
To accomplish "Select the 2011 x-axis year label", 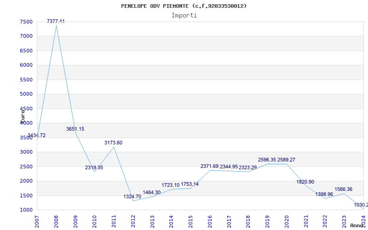I will click(x=114, y=221).
